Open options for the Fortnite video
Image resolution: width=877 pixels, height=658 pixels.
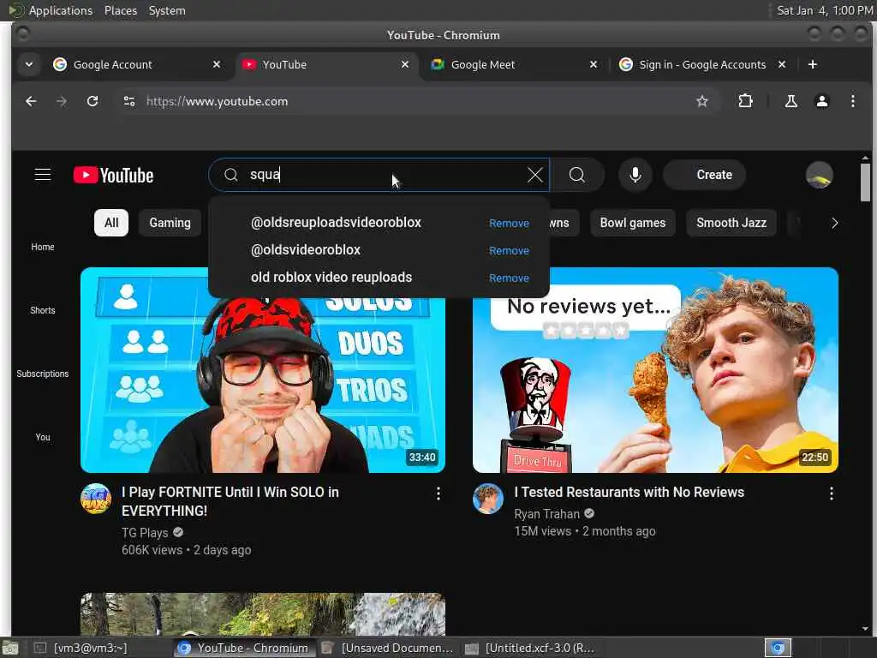tap(438, 493)
